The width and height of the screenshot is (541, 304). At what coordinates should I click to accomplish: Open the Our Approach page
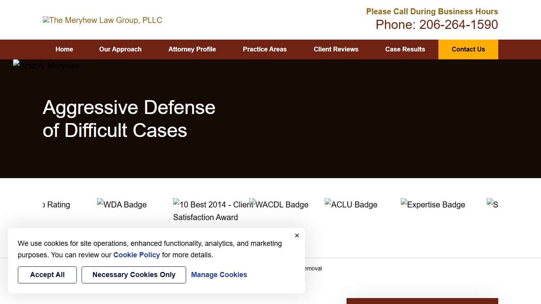120,49
